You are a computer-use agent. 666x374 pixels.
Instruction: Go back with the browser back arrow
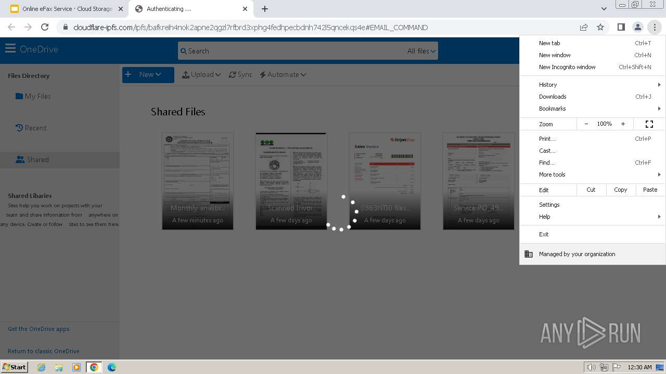click(x=11, y=27)
